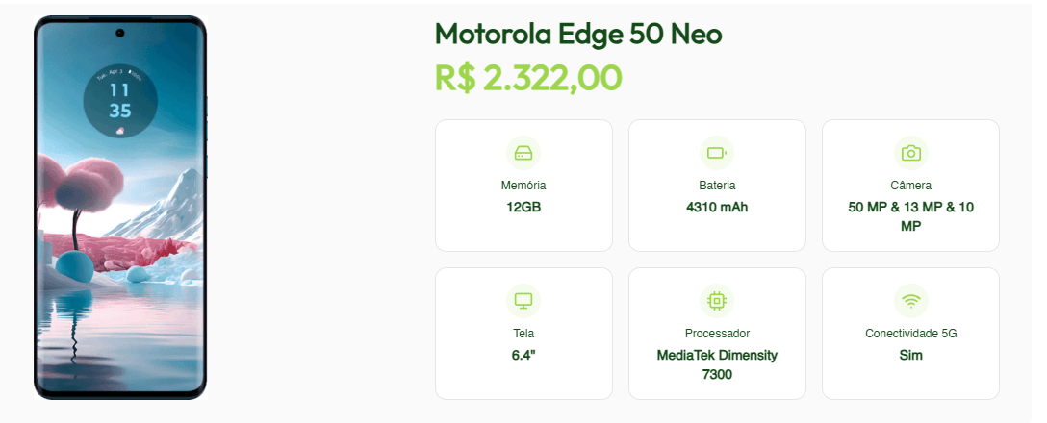Viewport: 1047px width, 423px height.
Task: Click the R$ 2.322,00 price
Action: coord(528,77)
